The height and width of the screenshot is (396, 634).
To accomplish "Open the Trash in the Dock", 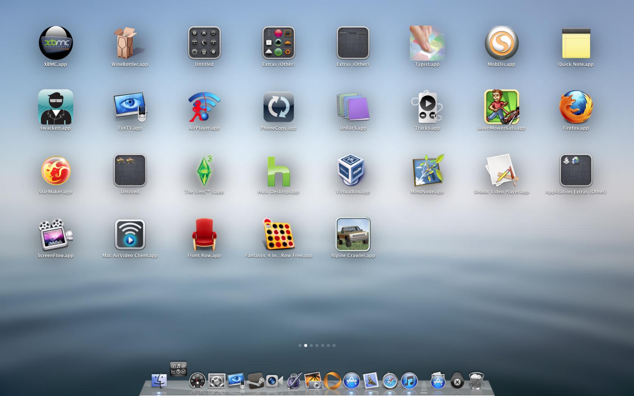I will click(476, 381).
